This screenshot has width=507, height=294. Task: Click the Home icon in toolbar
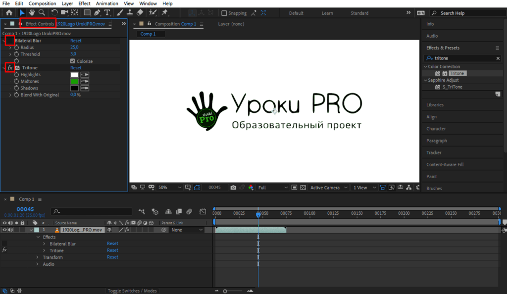pos(9,13)
